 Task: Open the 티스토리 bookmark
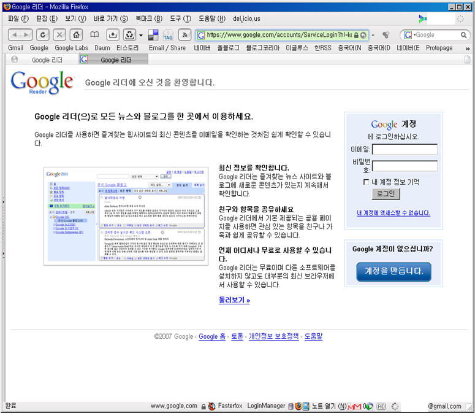[127, 48]
